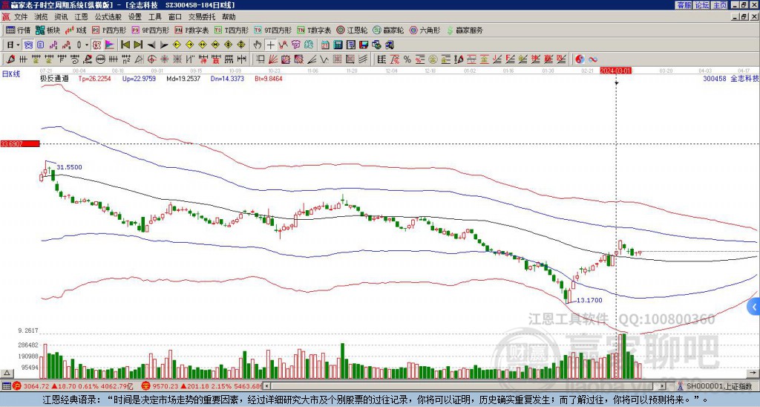Open the 江恩轮 Gann wheel
Screen dimensions: 760x407
(353, 30)
